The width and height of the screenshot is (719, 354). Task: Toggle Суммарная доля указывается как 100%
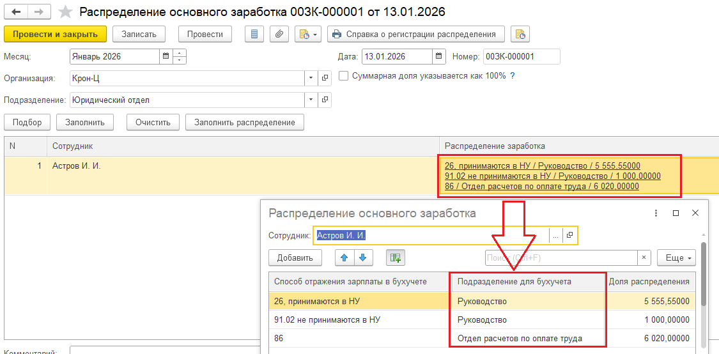pos(343,75)
